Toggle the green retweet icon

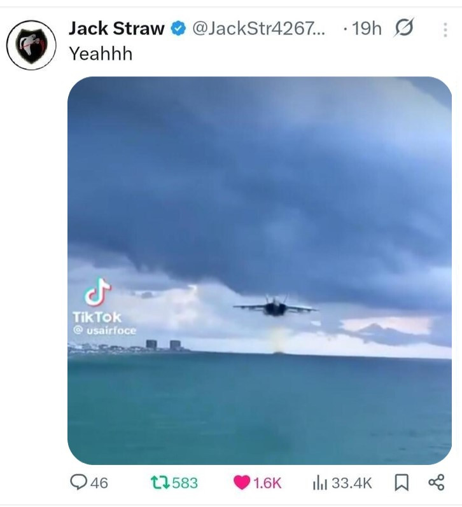pyautogui.click(x=160, y=482)
